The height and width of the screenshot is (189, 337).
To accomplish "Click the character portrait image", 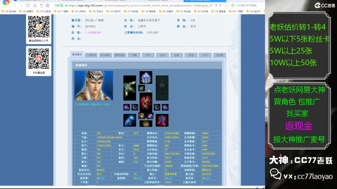I will click(94, 86).
